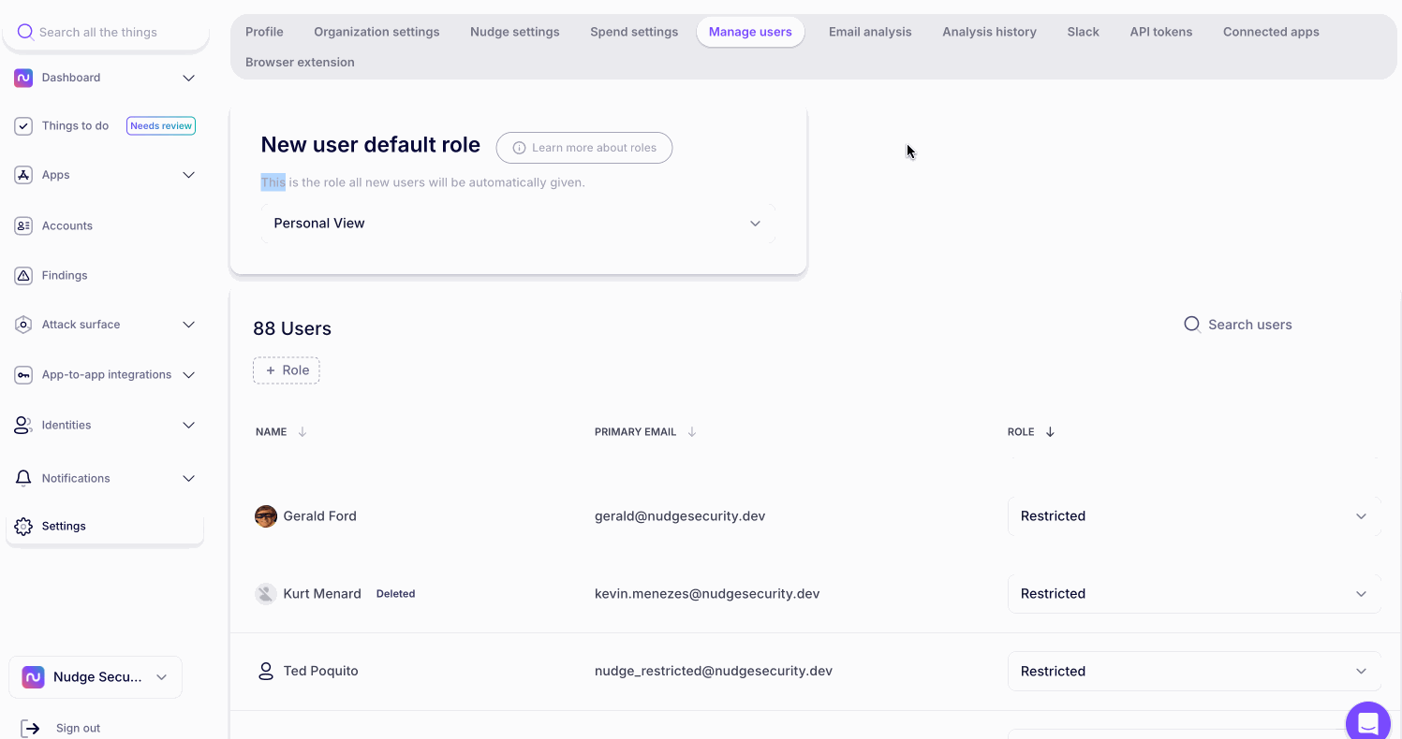Click the Notifications bell icon
The height and width of the screenshot is (739, 1402).
(x=23, y=478)
